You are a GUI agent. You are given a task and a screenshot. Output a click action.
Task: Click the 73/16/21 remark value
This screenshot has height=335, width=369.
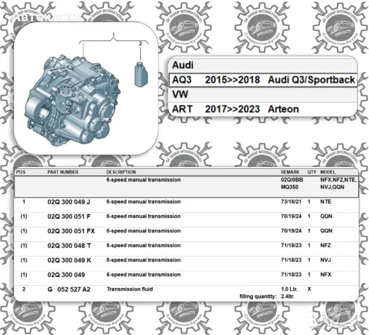291,202
